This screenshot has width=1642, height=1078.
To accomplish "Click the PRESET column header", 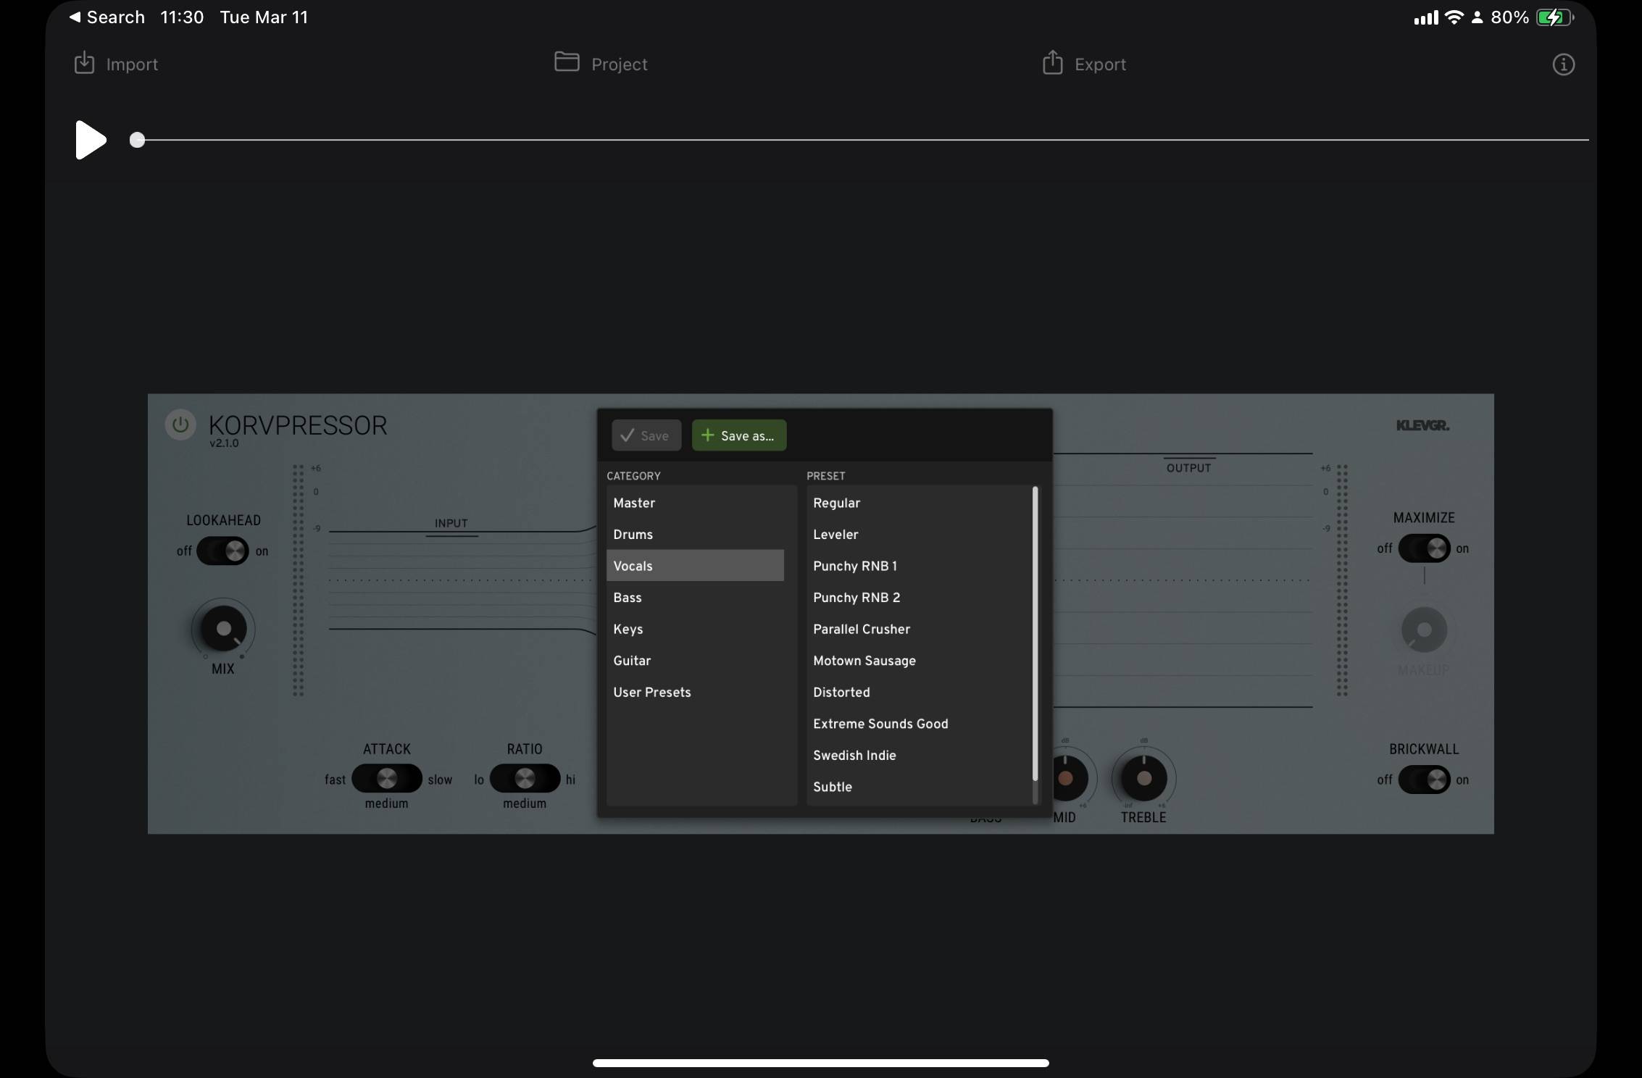I will [826, 476].
